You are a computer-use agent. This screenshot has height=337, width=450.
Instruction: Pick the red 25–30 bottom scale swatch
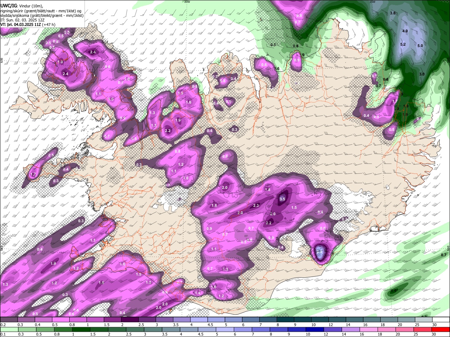tap(423, 330)
